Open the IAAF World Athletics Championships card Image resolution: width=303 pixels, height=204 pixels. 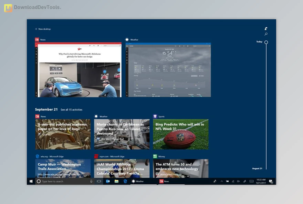[122, 169]
